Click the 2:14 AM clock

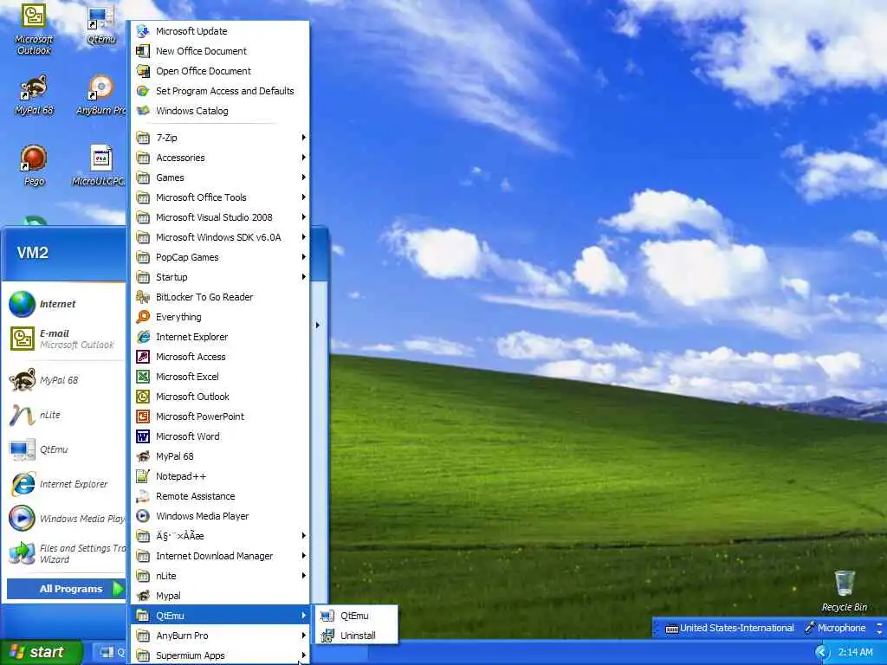[855, 652]
